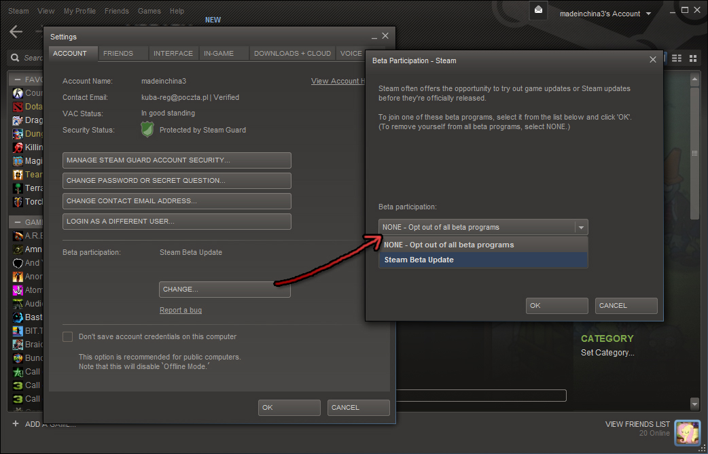708x454 pixels.
Task: Open the Help menu
Action: 177,11
